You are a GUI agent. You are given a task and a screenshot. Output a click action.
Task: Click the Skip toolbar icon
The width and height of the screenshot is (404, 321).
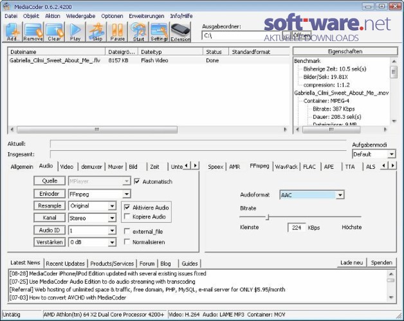click(96, 32)
